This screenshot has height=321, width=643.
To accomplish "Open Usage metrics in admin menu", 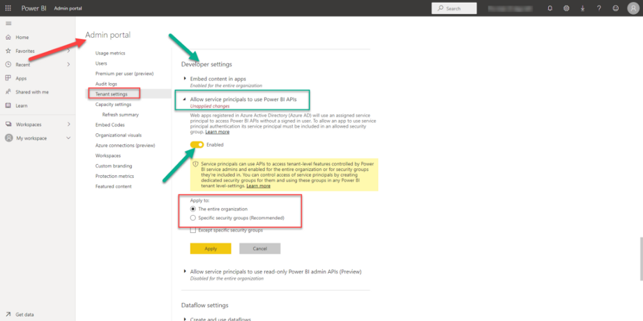I will pos(110,53).
